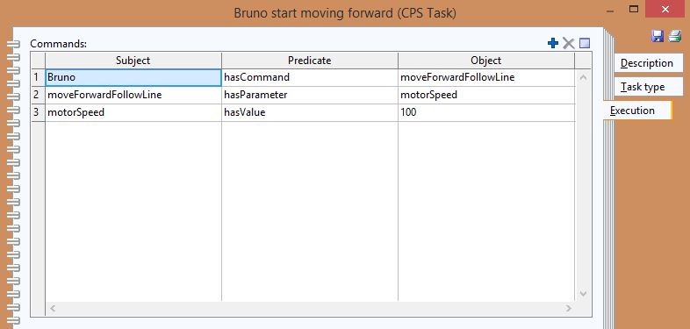Screen dimensions: 690x329
Task: Click the Predicate column header
Action: coord(310,61)
